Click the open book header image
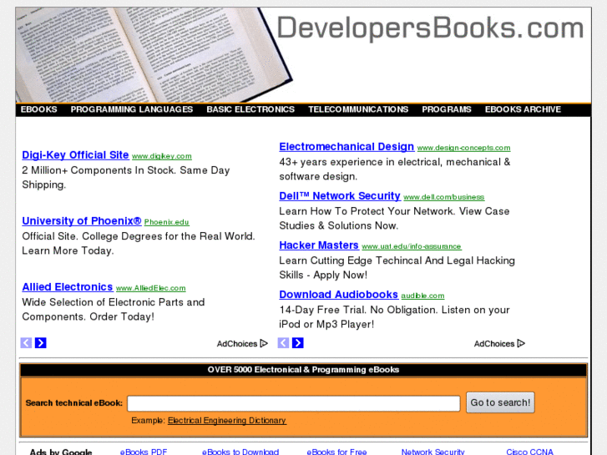 coord(153,55)
